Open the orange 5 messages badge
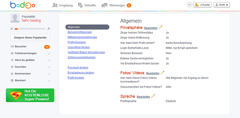This screenshot has width=240, height=118. 129,5
